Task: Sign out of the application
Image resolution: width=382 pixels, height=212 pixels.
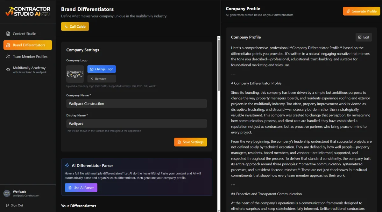Action: 15,205
